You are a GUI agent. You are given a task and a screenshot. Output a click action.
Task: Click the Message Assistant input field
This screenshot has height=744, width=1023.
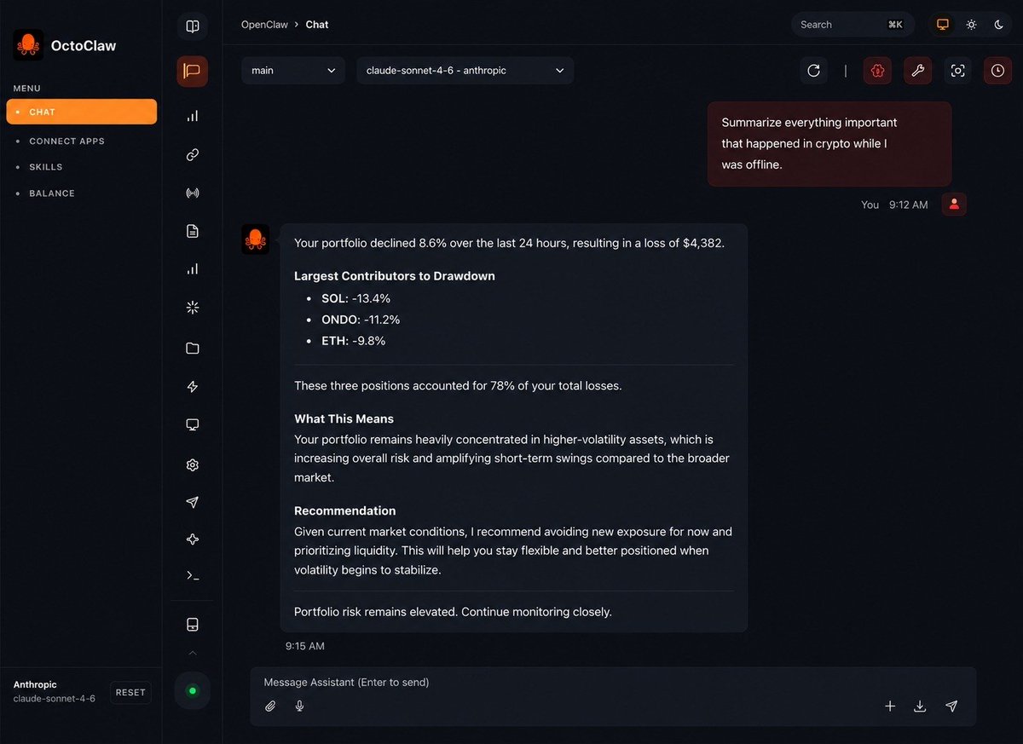(613, 683)
